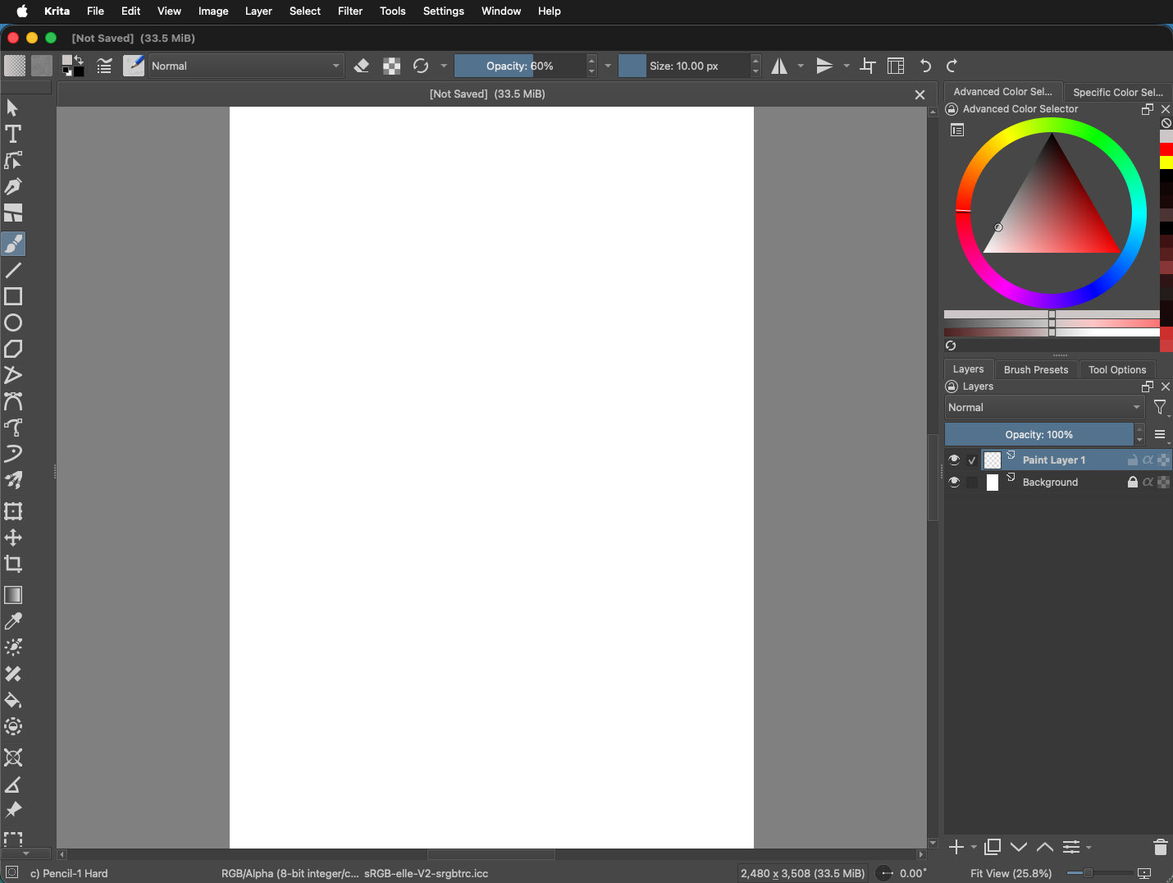Select the Bezier Curve tool
The height and width of the screenshot is (883, 1173).
point(13,401)
